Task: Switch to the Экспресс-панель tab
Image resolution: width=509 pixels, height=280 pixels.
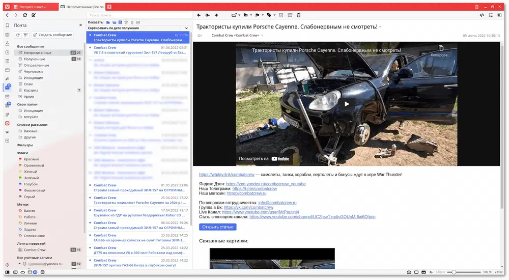Action: (32, 7)
